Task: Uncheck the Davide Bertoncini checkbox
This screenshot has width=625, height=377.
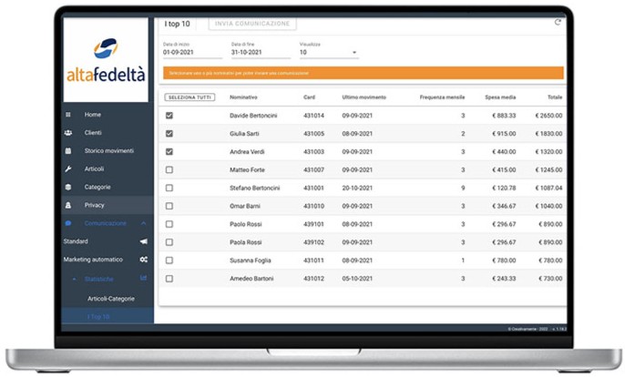Action: click(169, 116)
